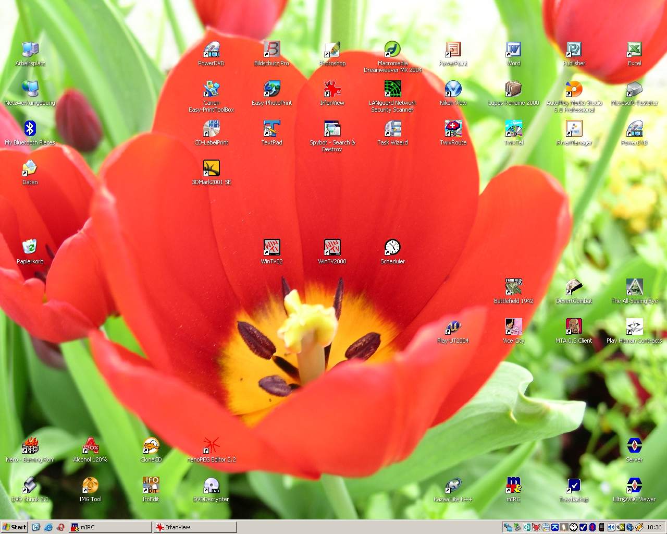Select the Play UT2004 icon
Image resolution: width=667 pixels, height=534 pixels.
453,327
